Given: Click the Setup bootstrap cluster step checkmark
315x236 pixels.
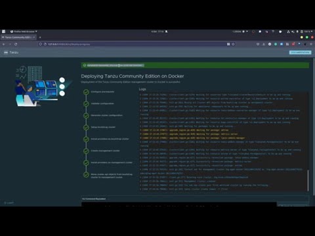Looking at the screenshot, I should pos(86,127).
